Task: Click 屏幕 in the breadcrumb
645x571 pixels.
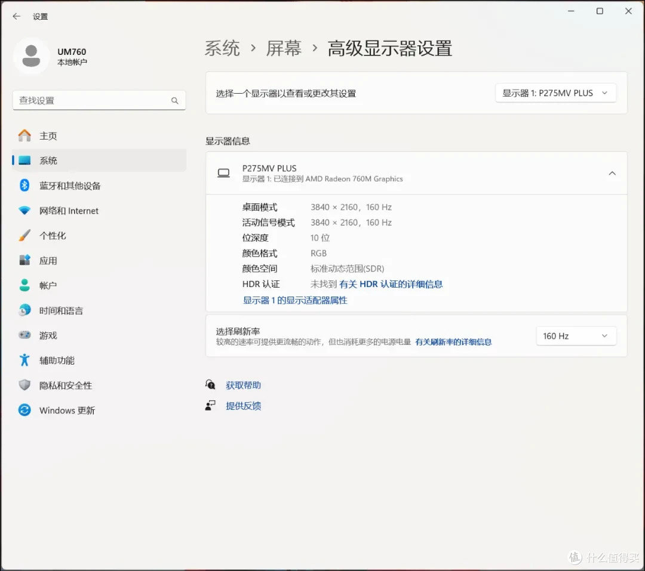Action: [284, 48]
